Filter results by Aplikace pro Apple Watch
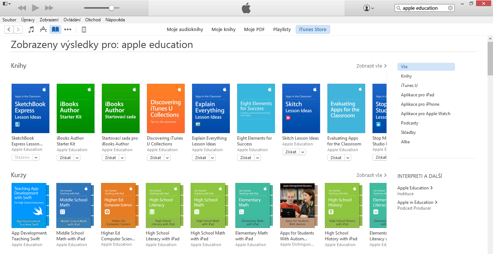This screenshot has width=493, height=254. pos(426,114)
